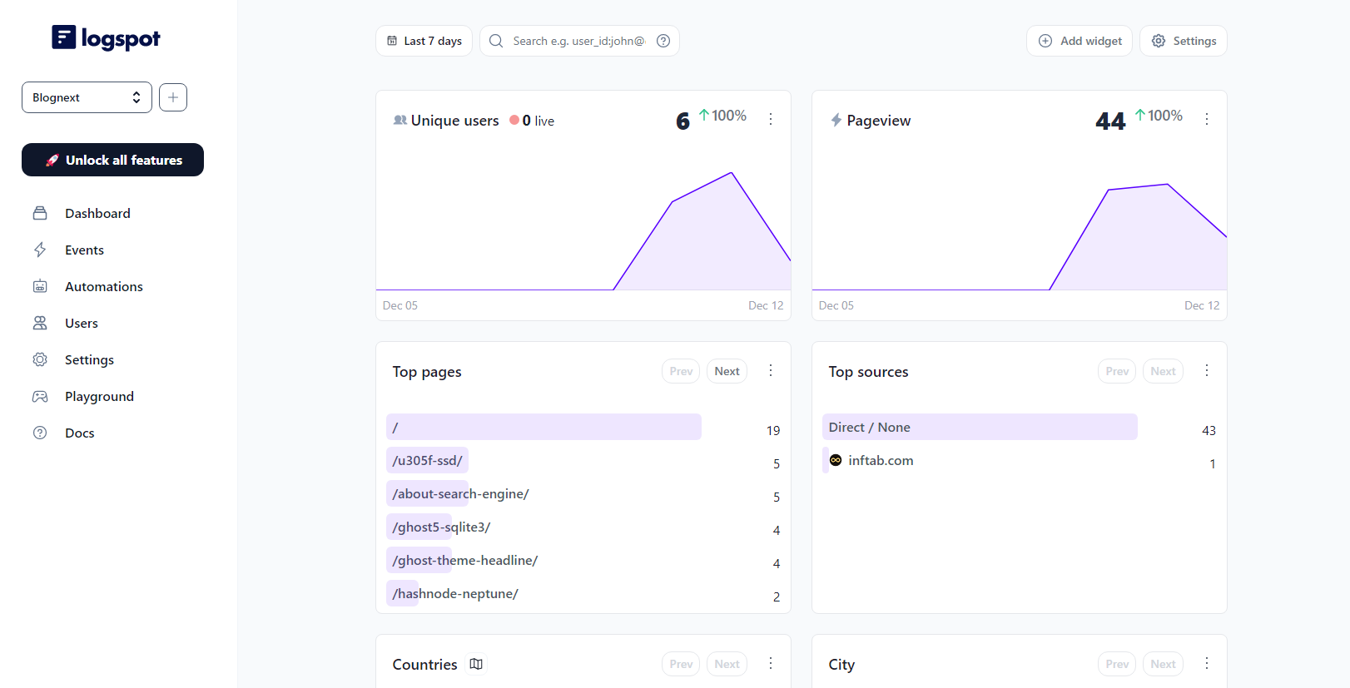
Task: Select the Direct / None source bar
Action: coord(979,427)
